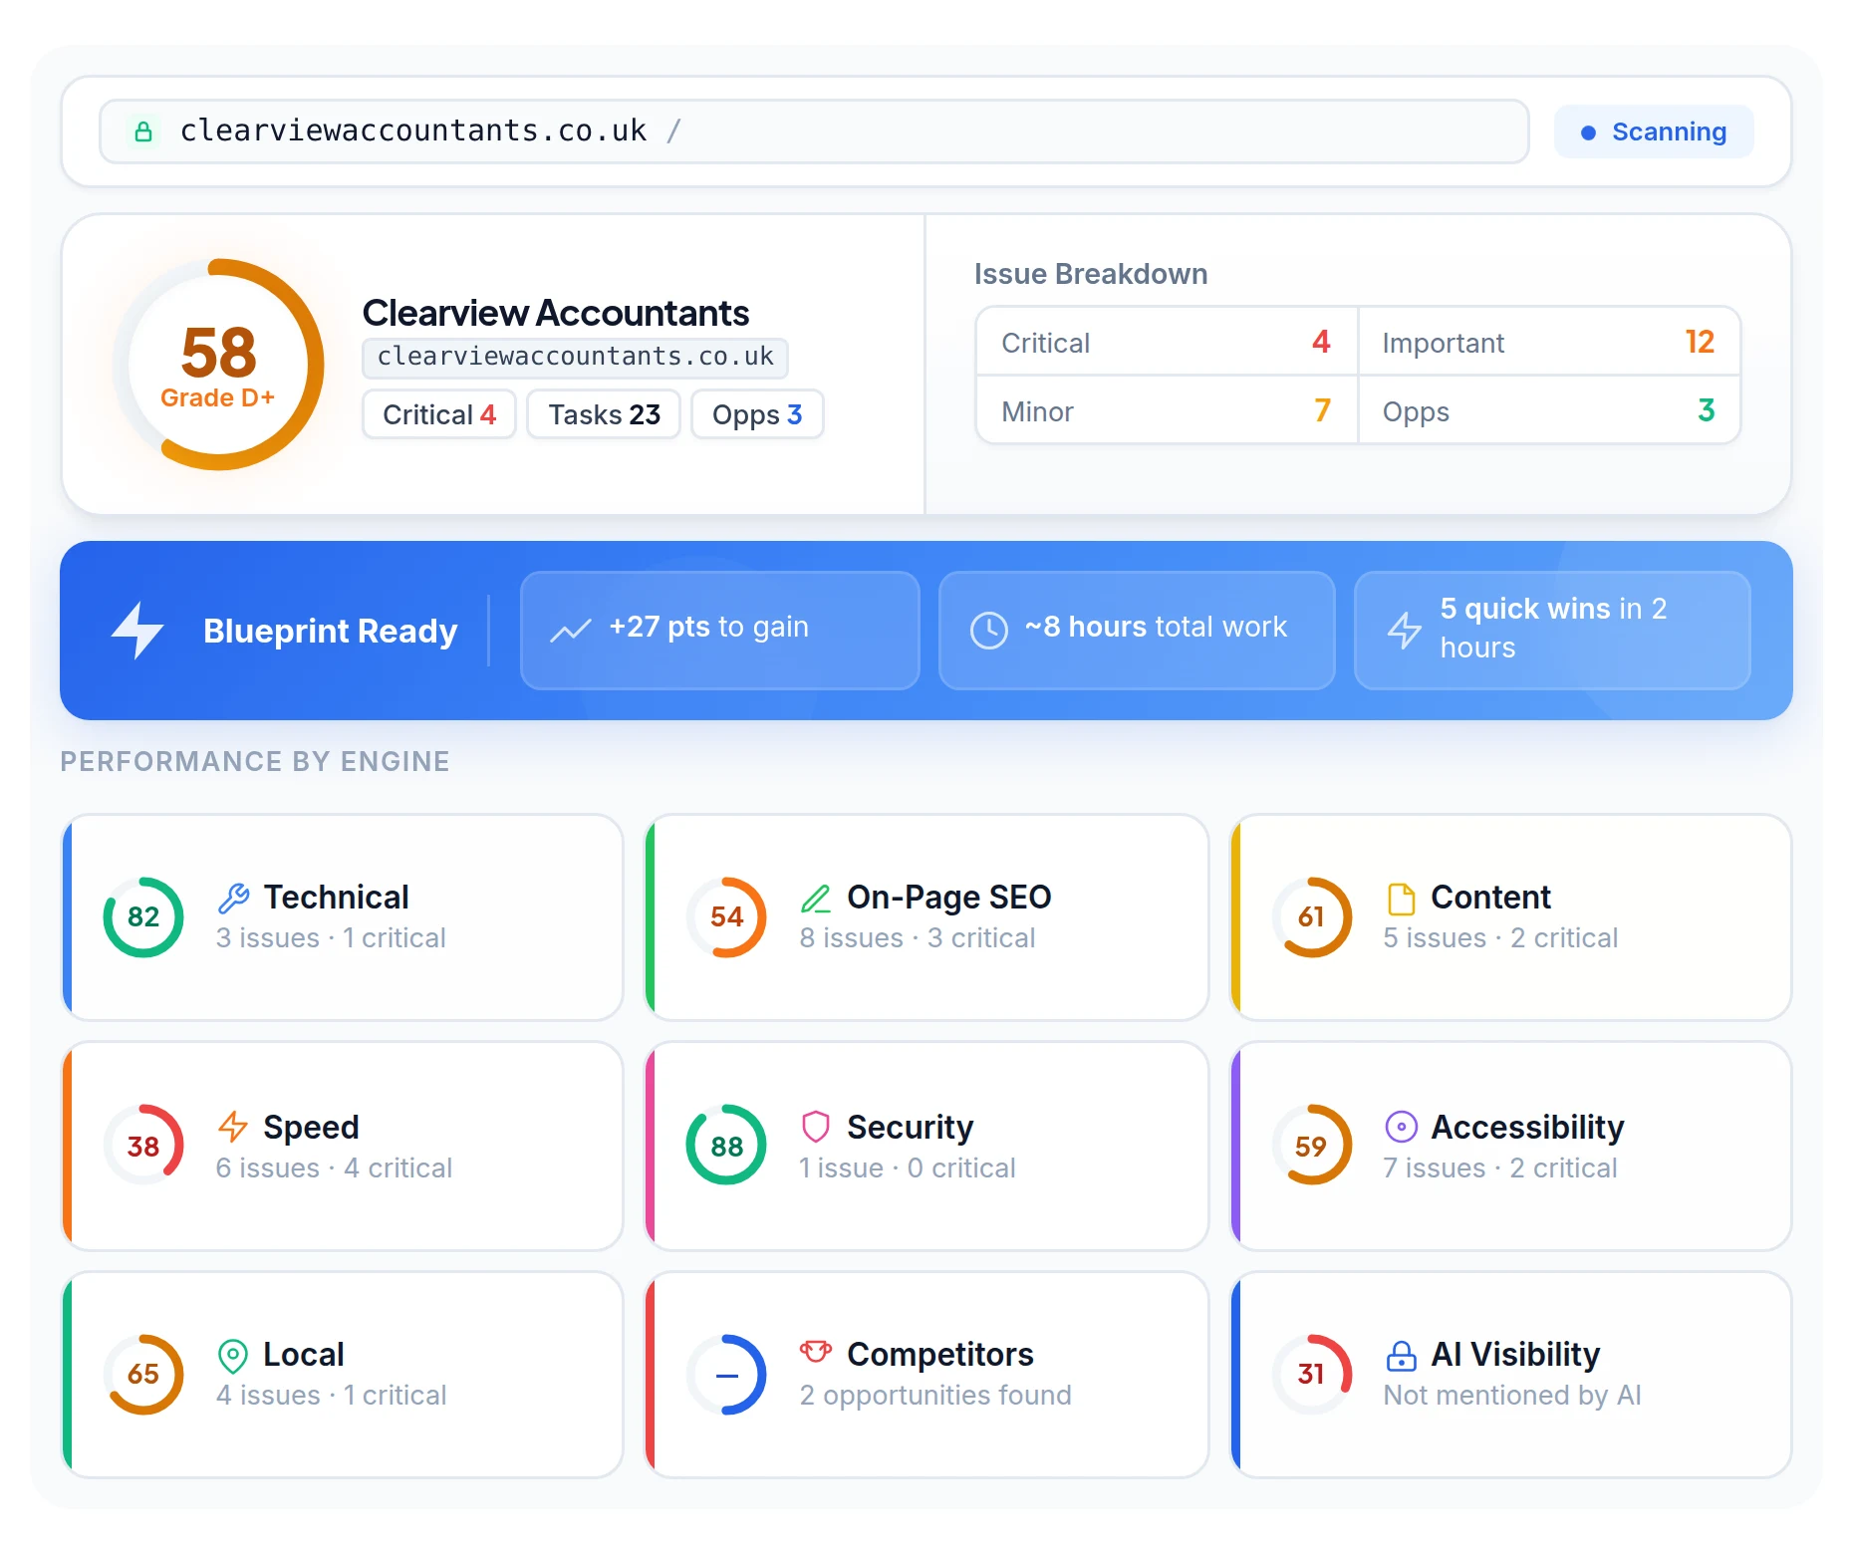
Task: Click the Content document icon
Action: pyautogui.click(x=1401, y=898)
